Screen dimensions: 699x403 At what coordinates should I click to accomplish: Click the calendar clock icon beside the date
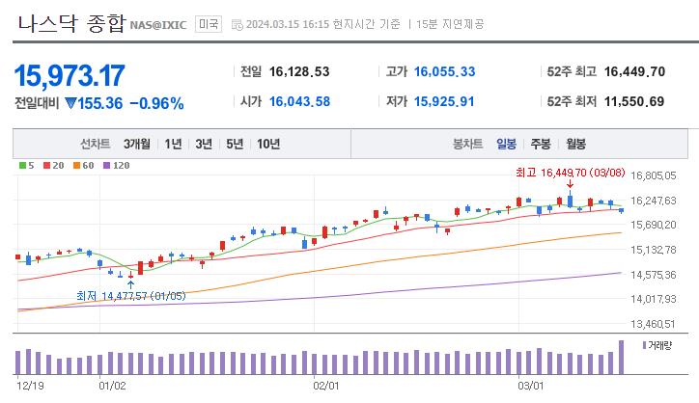(238, 25)
